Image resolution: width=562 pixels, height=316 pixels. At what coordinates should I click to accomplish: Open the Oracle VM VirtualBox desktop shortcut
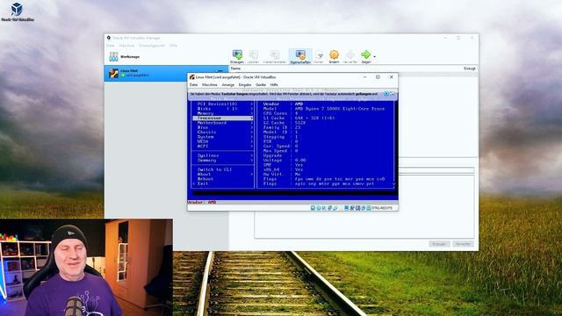[17, 11]
